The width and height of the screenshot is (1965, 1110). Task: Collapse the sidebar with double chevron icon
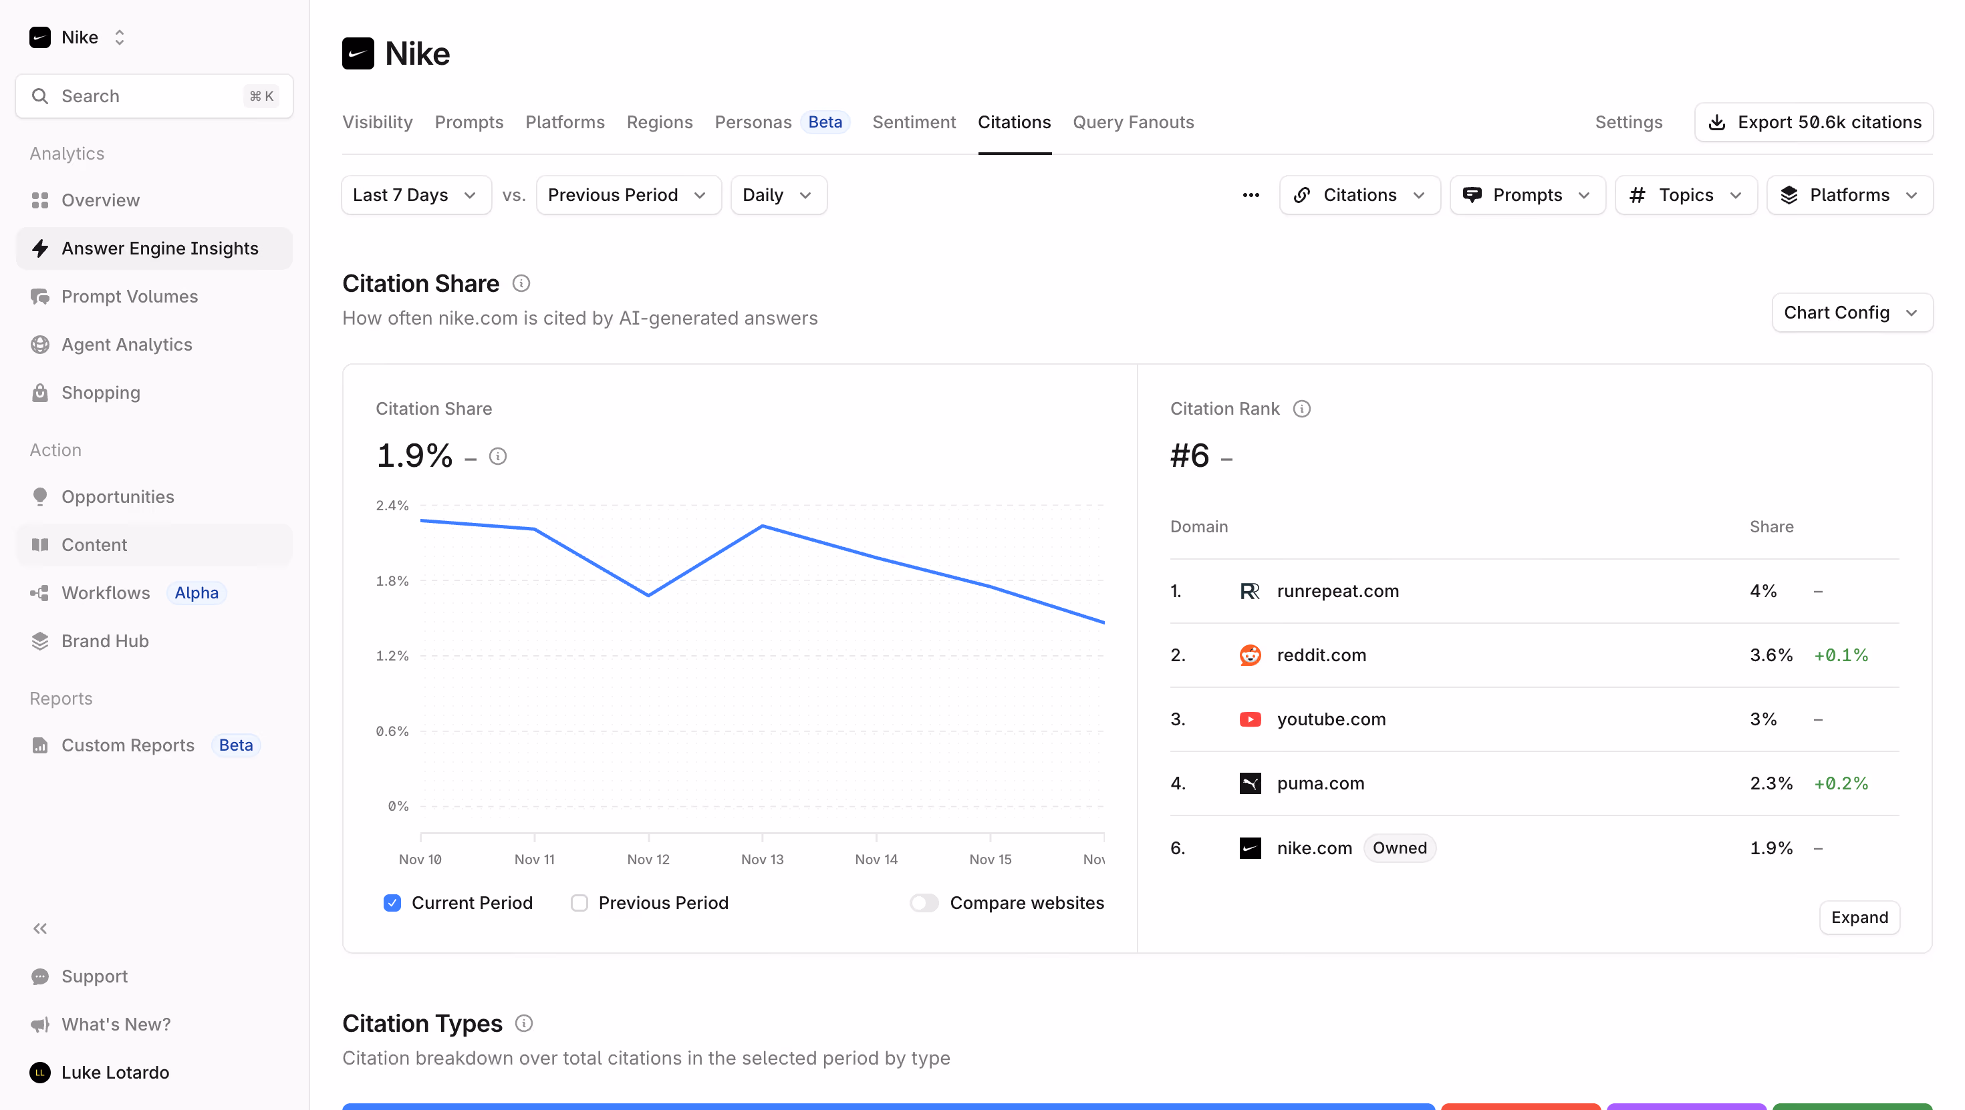pyautogui.click(x=39, y=928)
